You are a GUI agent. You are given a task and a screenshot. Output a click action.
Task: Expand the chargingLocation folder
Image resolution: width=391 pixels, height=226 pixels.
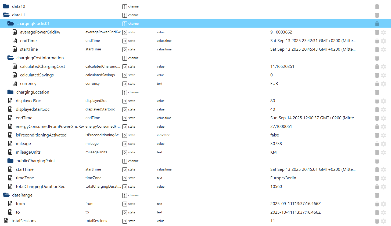point(10,92)
